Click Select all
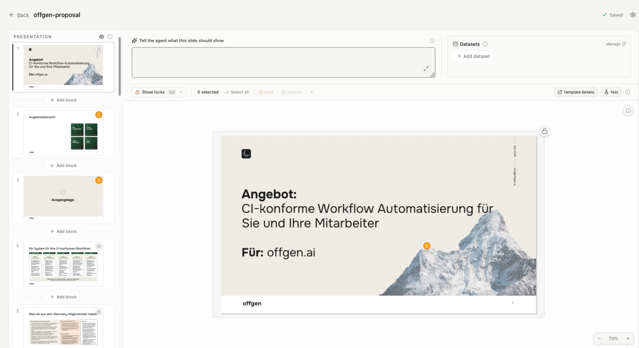Image resolution: width=639 pixels, height=348 pixels. (x=237, y=92)
